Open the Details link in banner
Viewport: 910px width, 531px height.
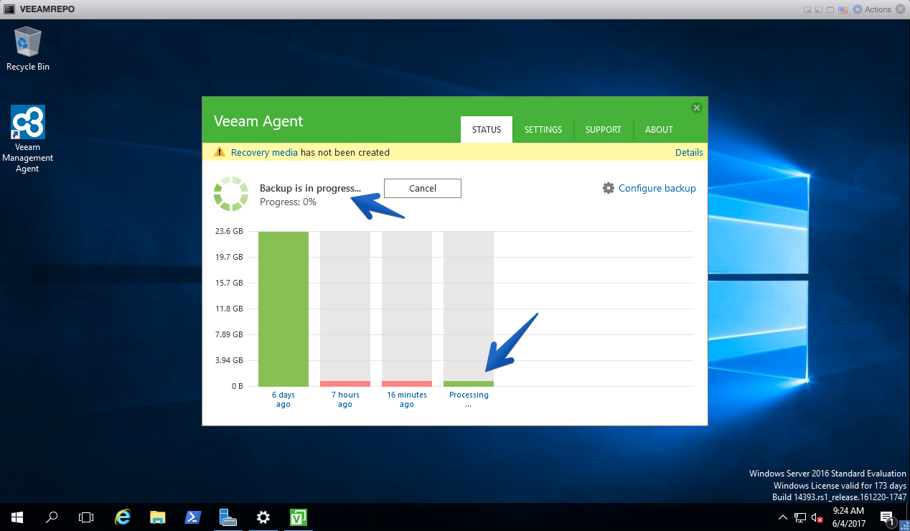click(689, 152)
